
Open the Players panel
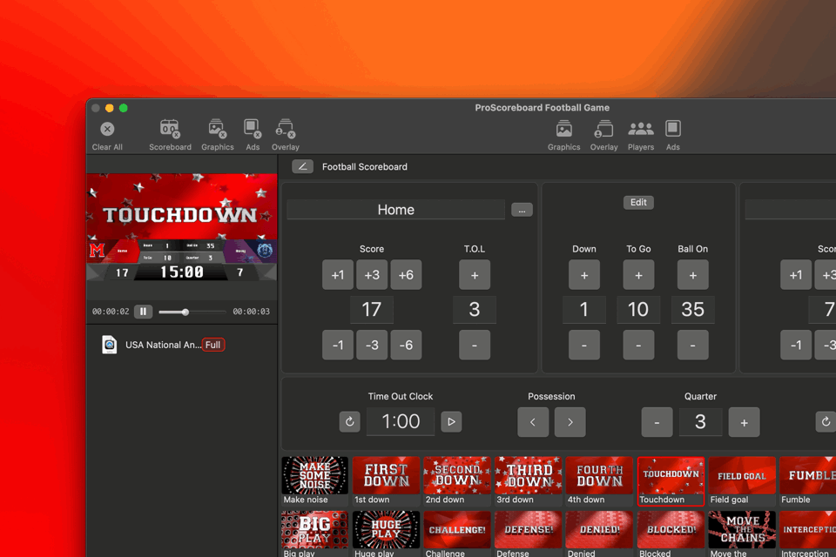pyautogui.click(x=641, y=130)
